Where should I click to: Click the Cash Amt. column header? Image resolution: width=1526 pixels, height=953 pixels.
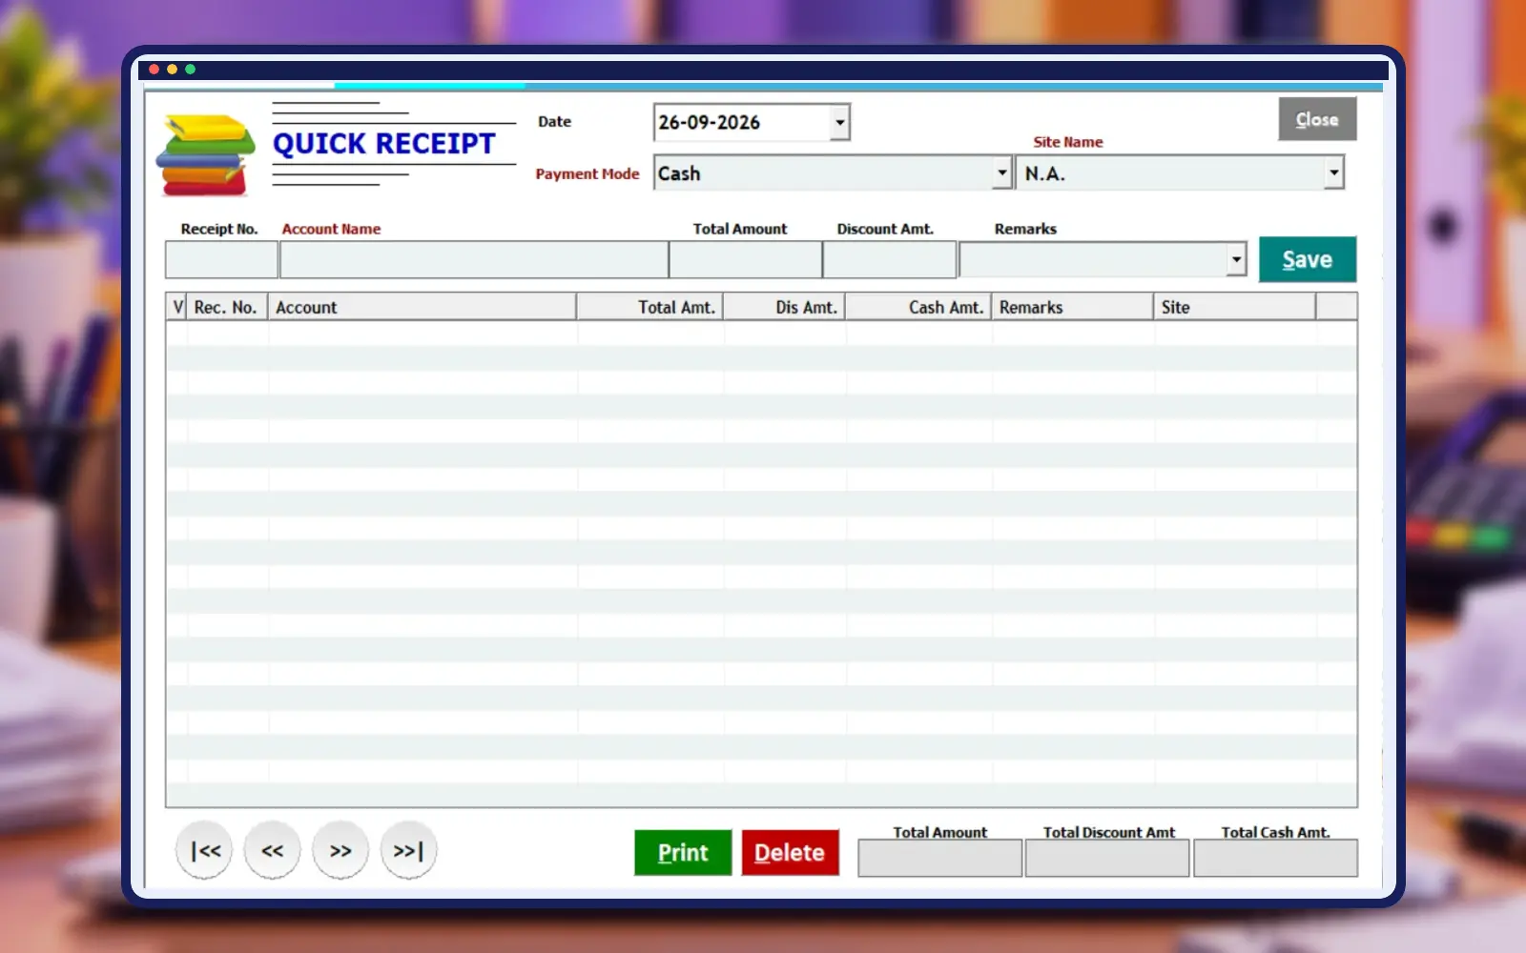tap(918, 307)
